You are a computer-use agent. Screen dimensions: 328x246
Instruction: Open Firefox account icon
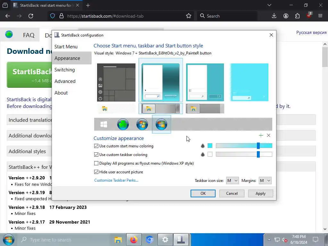(x=286, y=16)
